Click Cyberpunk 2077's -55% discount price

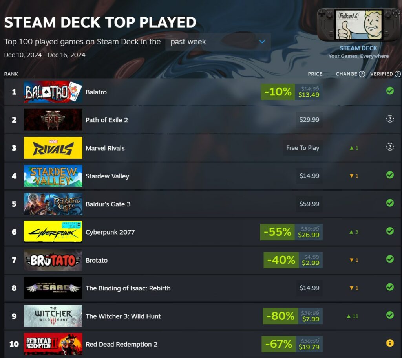click(291, 232)
